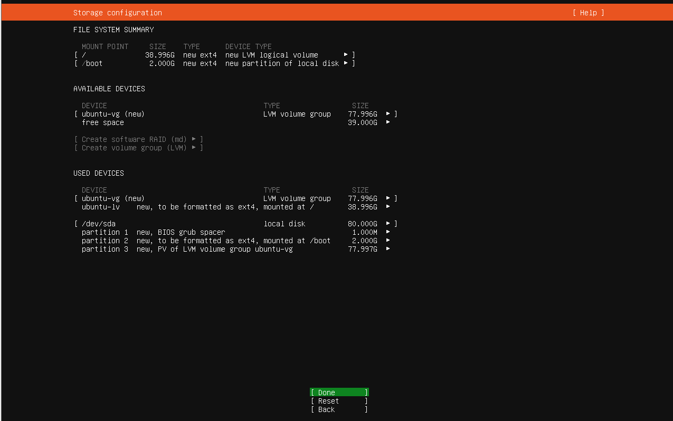
Task: Select ubuntu-vg (new) under Available Devices
Action: (x=236, y=114)
